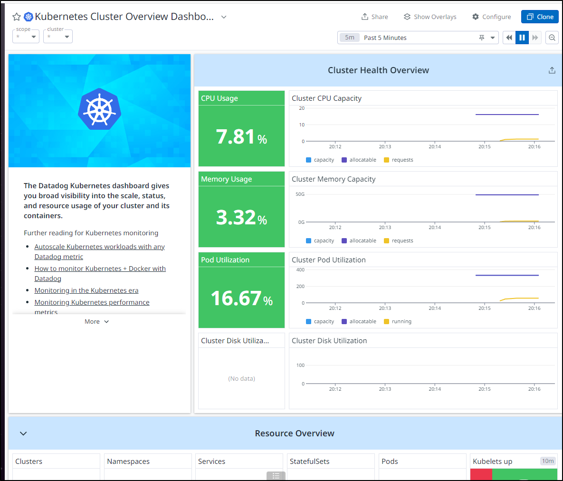Image resolution: width=563 pixels, height=481 pixels.
Task: Open Monitoring Kubernetes performance metrics link
Action: point(92,306)
